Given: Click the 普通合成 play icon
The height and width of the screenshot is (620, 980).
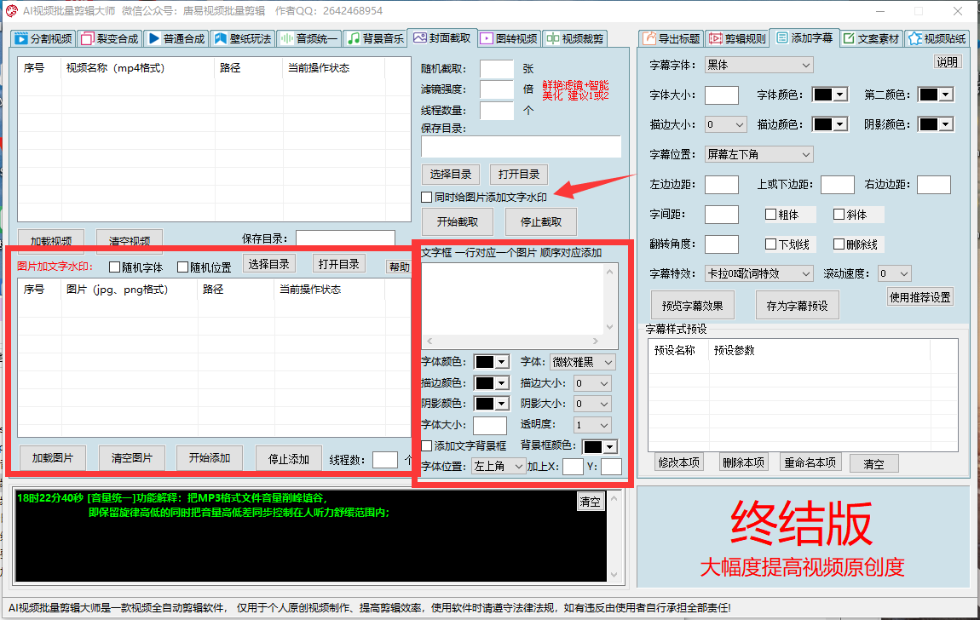Looking at the screenshot, I should click(x=153, y=38).
